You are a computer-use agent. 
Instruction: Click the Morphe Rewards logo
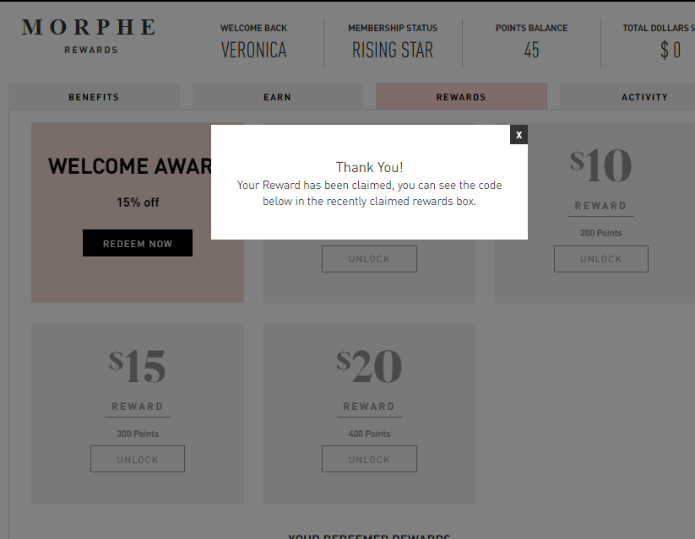[x=90, y=36]
